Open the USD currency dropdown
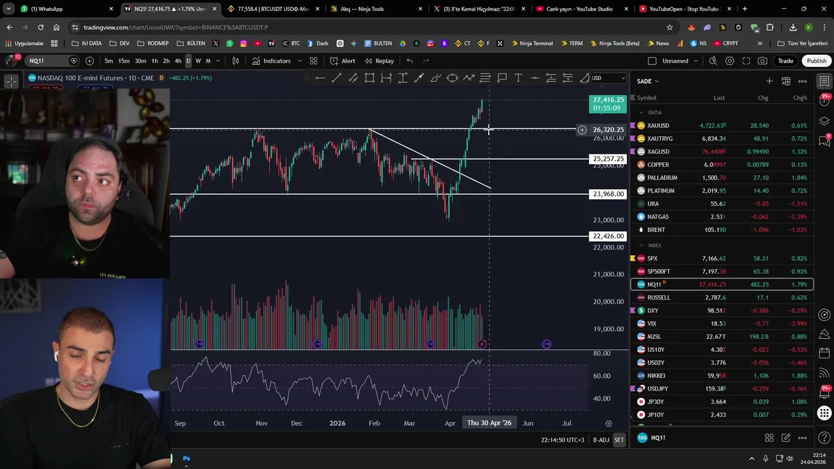 point(609,78)
